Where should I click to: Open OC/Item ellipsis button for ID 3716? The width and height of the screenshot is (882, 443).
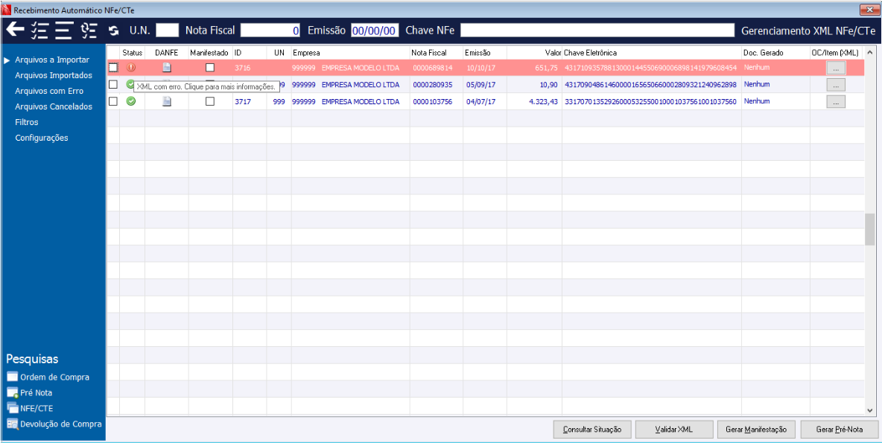(836, 68)
